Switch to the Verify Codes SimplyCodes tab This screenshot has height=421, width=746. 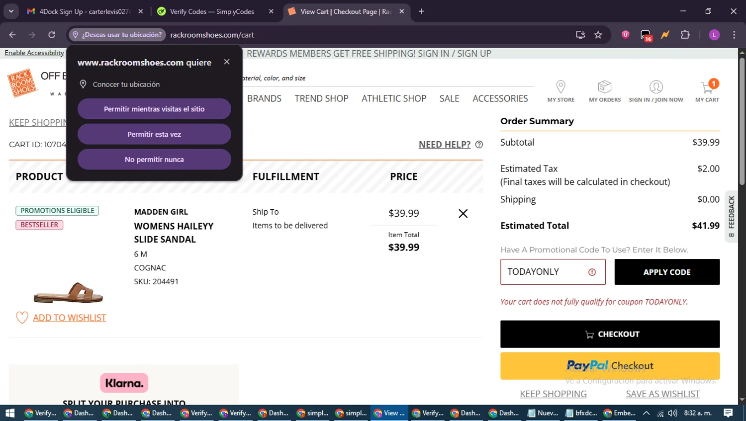(211, 11)
